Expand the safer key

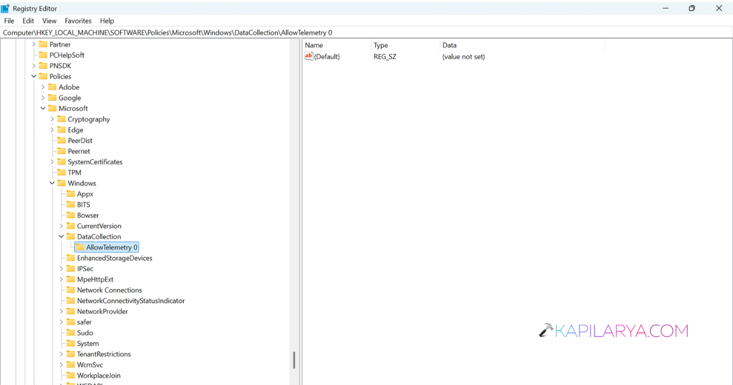click(61, 322)
